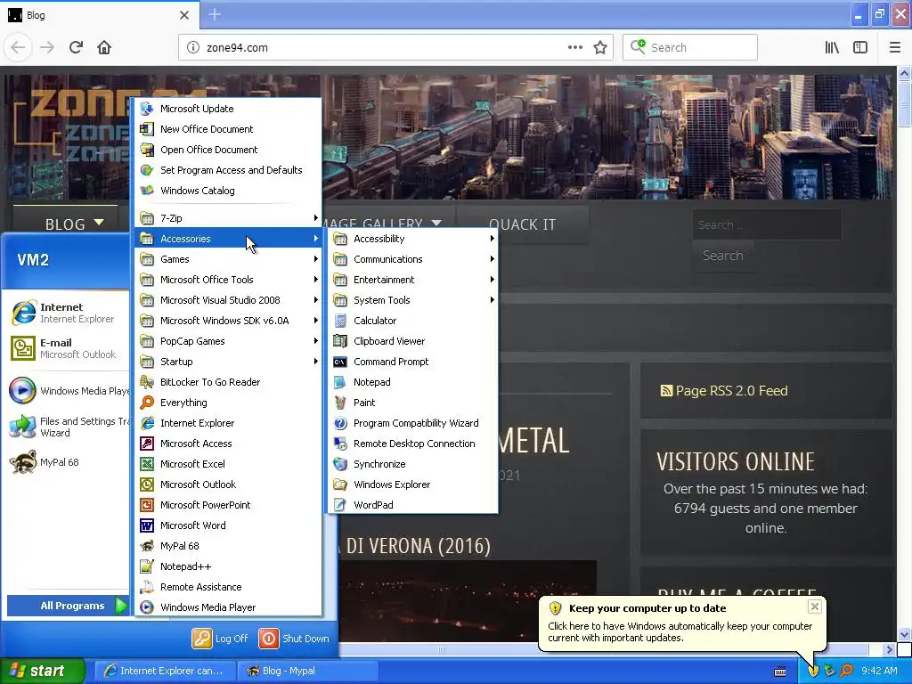Click the Synchronize entry
Viewport: 912px width, 684px height.
tap(412, 463)
